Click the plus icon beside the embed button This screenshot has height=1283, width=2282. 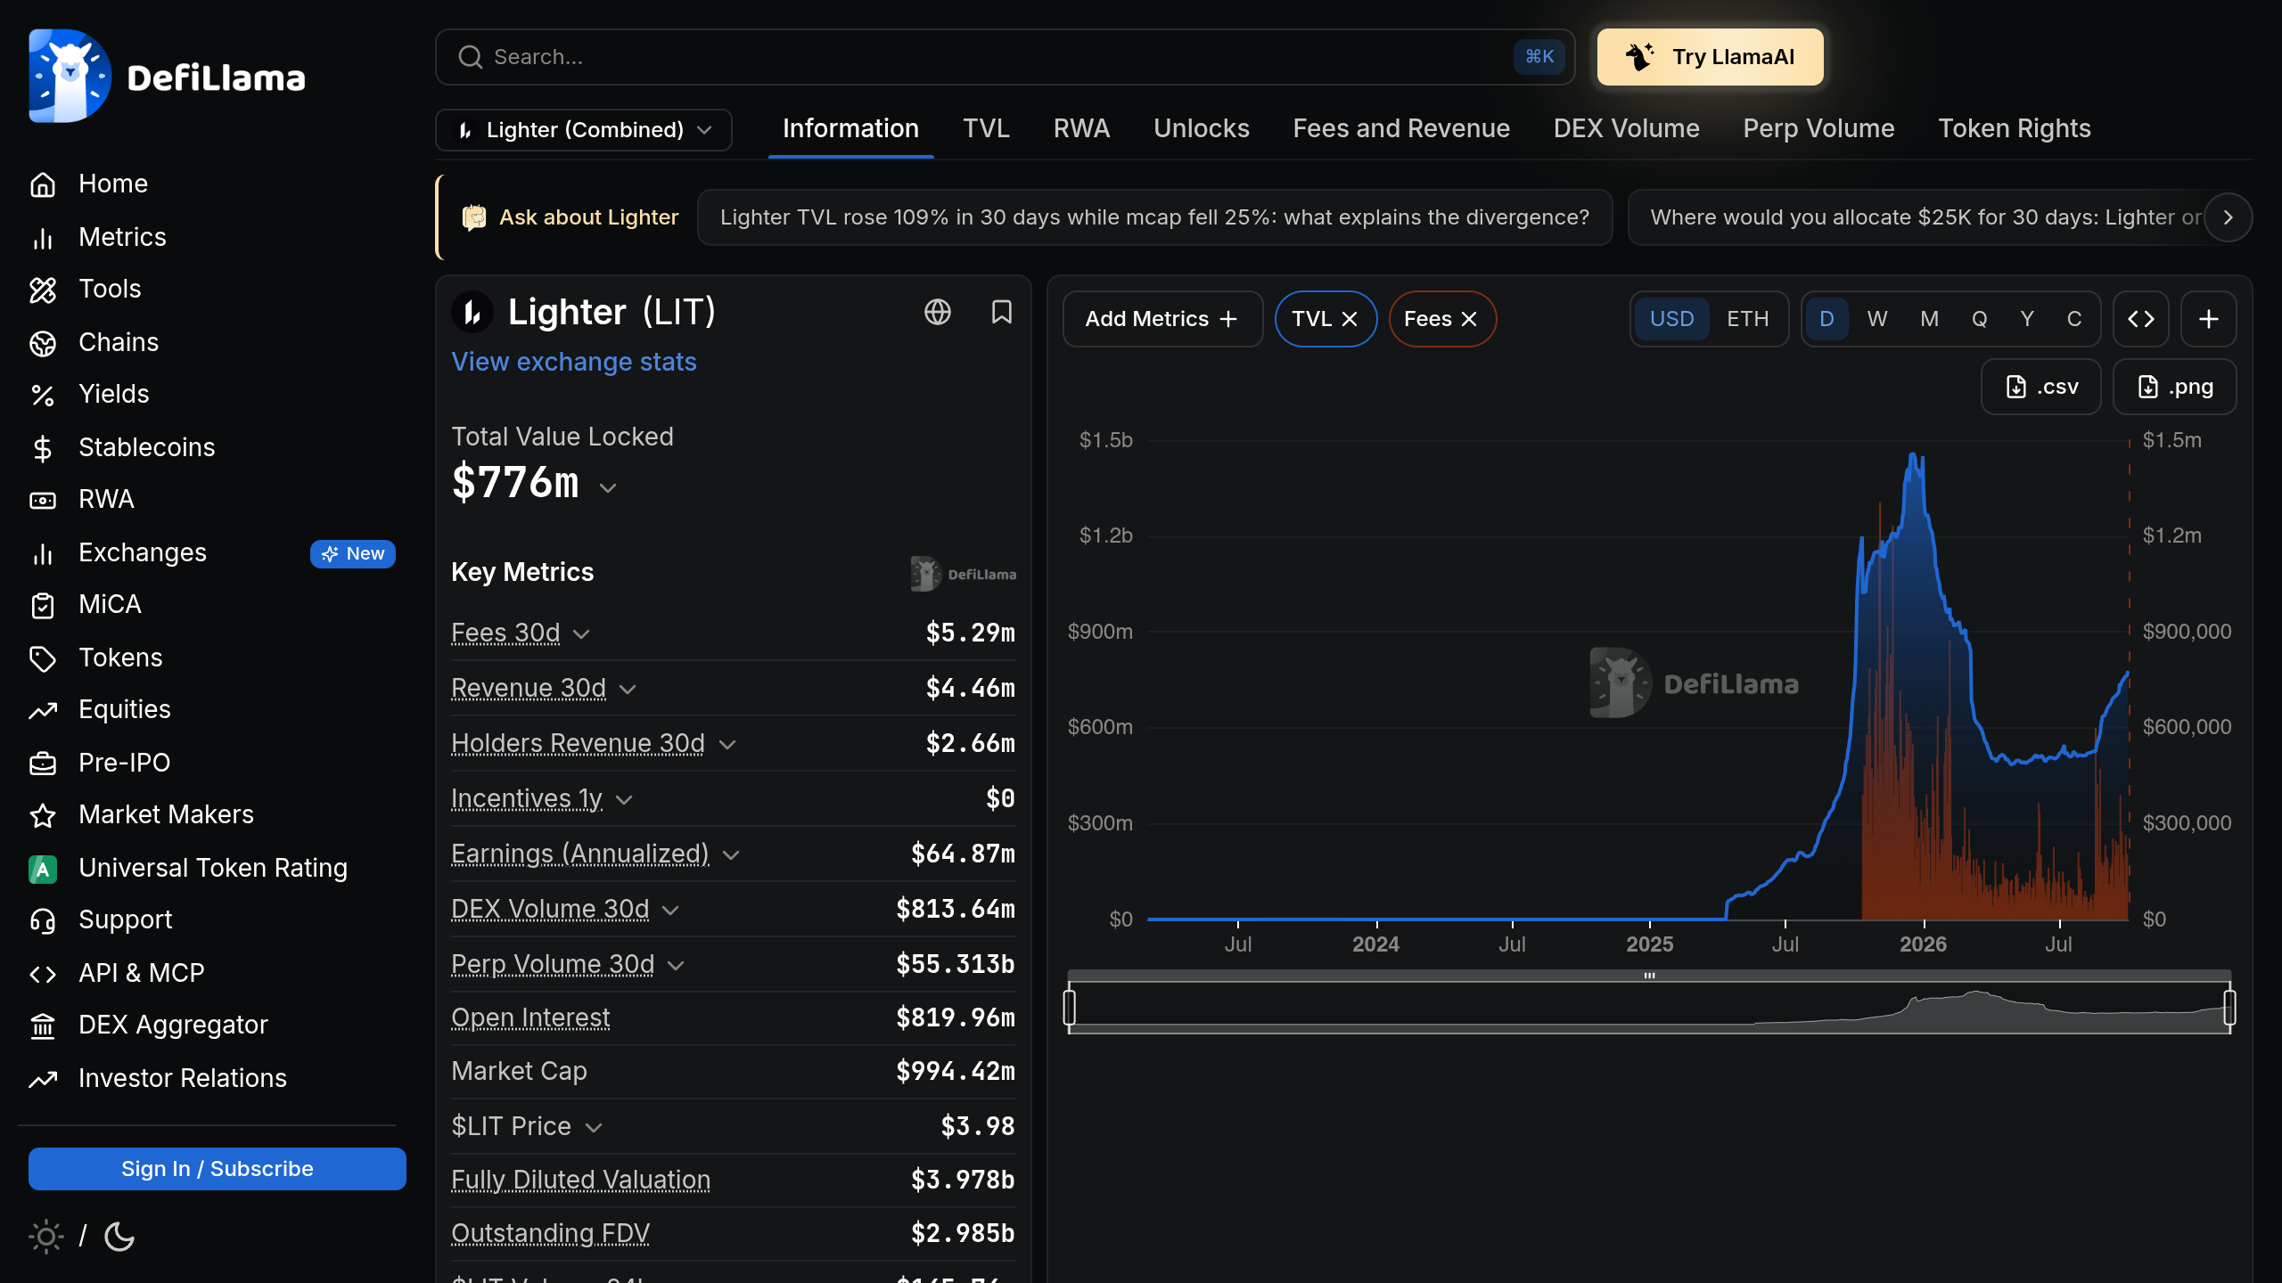2209,319
